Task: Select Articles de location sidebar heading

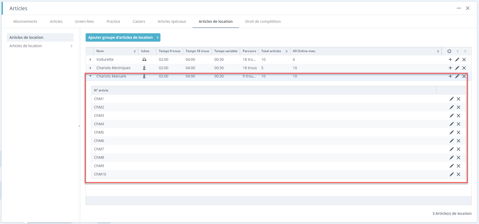Action: coord(40,37)
